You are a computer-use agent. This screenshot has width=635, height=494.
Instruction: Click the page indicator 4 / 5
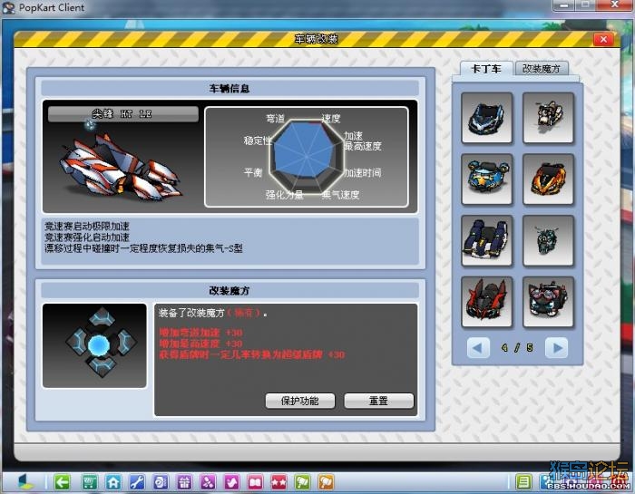pyautogui.click(x=517, y=348)
